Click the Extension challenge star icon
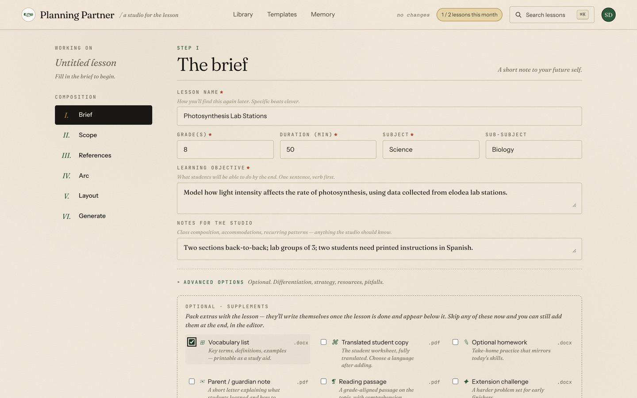Image resolution: width=637 pixels, height=398 pixels. click(466, 381)
